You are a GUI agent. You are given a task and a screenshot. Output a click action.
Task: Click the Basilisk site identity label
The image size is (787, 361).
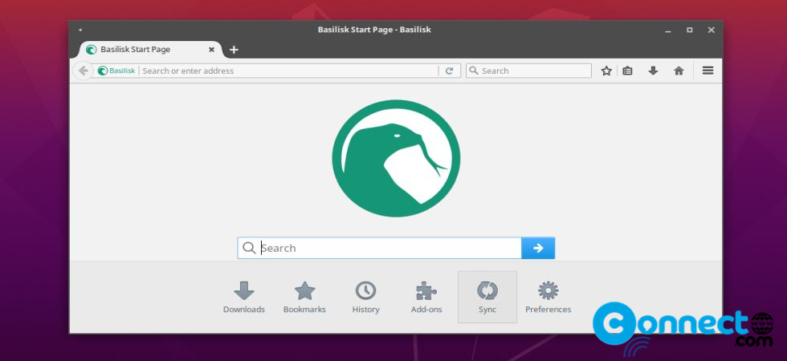point(116,71)
